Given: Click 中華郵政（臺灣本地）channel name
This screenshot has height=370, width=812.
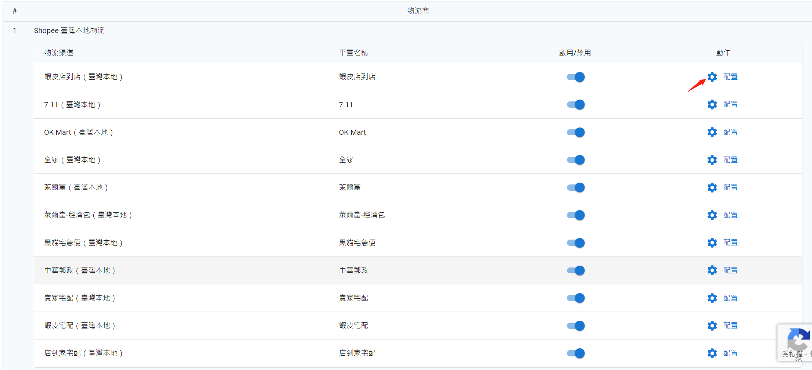Looking at the screenshot, I should 80,270.
